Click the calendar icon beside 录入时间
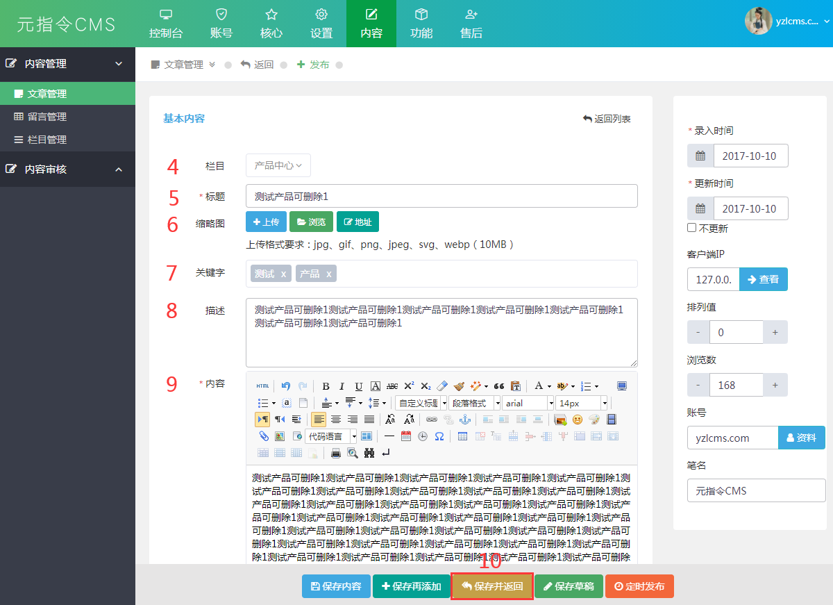Image resolution: width=833 pixels, height=605 pixels. [x=700, y=156]
